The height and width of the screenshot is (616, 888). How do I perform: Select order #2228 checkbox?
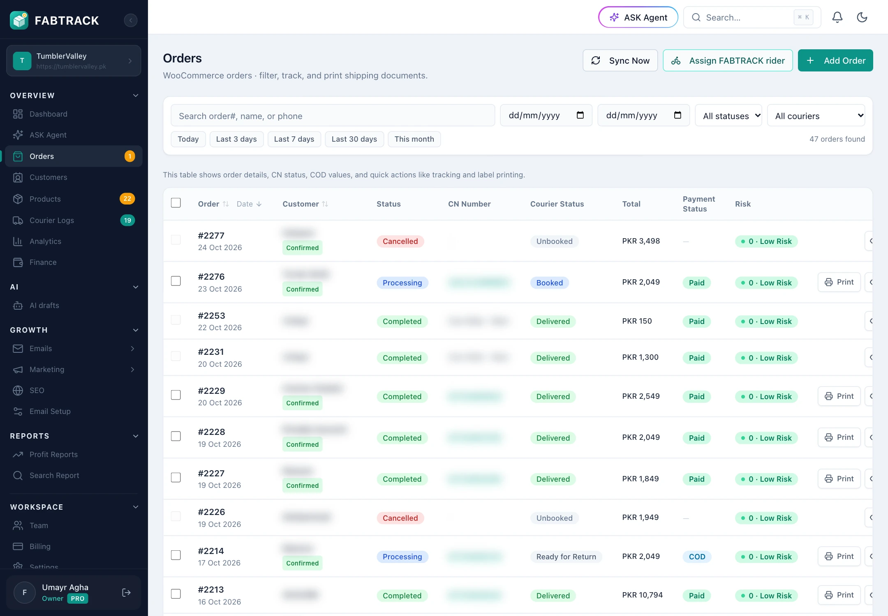[176, 436]
